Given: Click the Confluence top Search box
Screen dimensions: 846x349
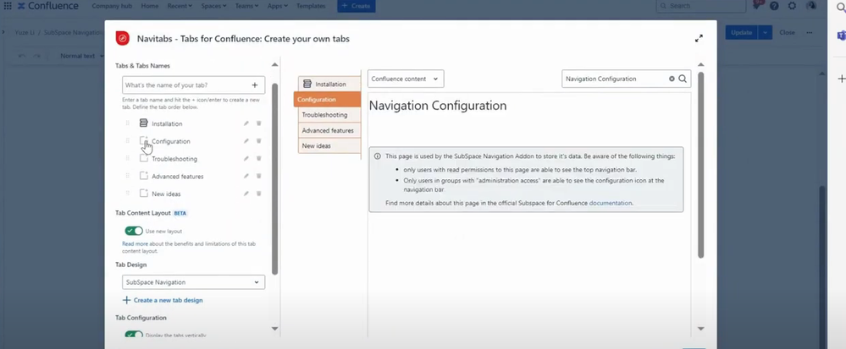Looking at the screenshot, I should pos(701,6).
